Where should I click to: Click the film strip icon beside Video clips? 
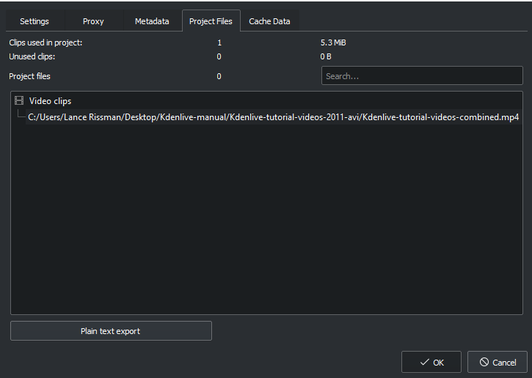point(19,100)
